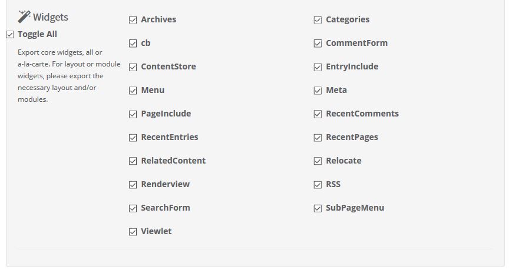Image resolution: width=512 pixels, height=273 pixels.
Task: Click the magic wand Widgets icon
Action: coord(24,16)
